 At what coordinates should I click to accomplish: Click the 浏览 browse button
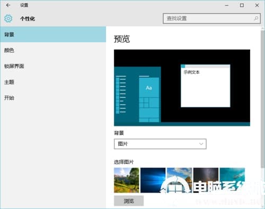(x=129, y=201)
